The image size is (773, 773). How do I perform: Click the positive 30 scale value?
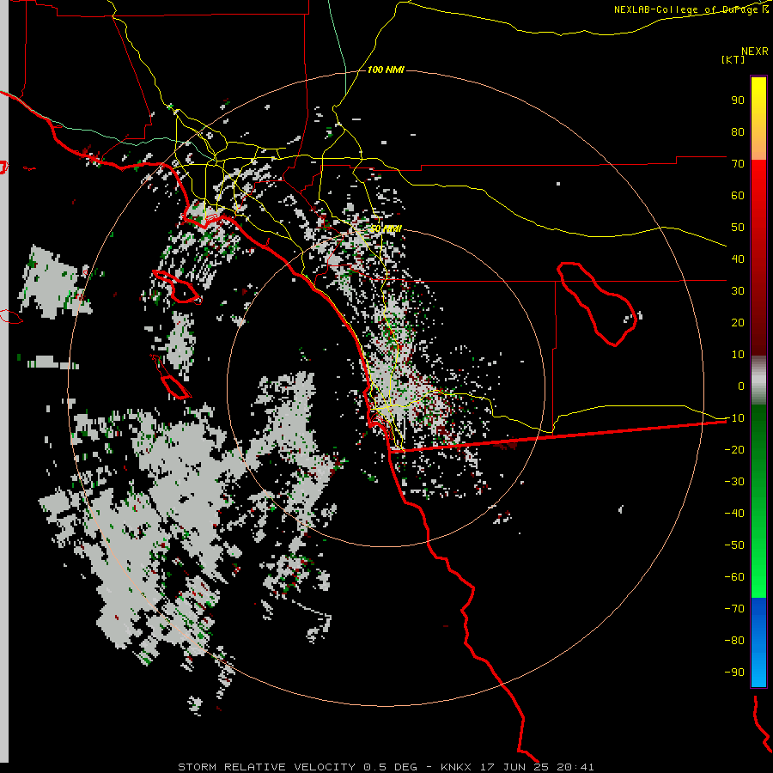coord(738,291)
